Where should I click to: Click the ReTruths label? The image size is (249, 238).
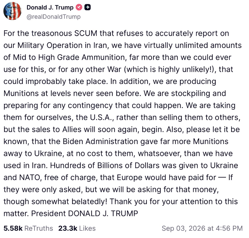pos(39,229)
